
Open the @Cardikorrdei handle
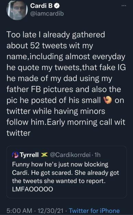pyautogui.click(x=70, y=155)
